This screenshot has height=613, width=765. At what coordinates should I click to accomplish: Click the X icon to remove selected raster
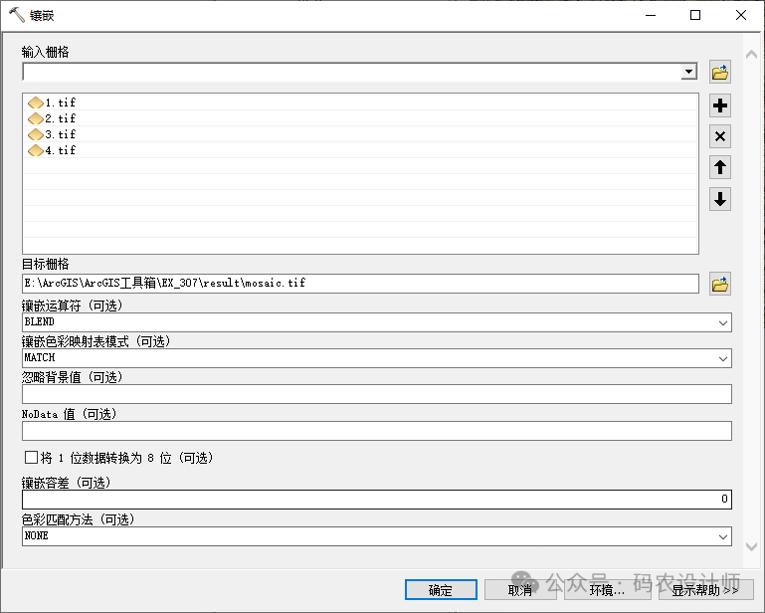720,136
